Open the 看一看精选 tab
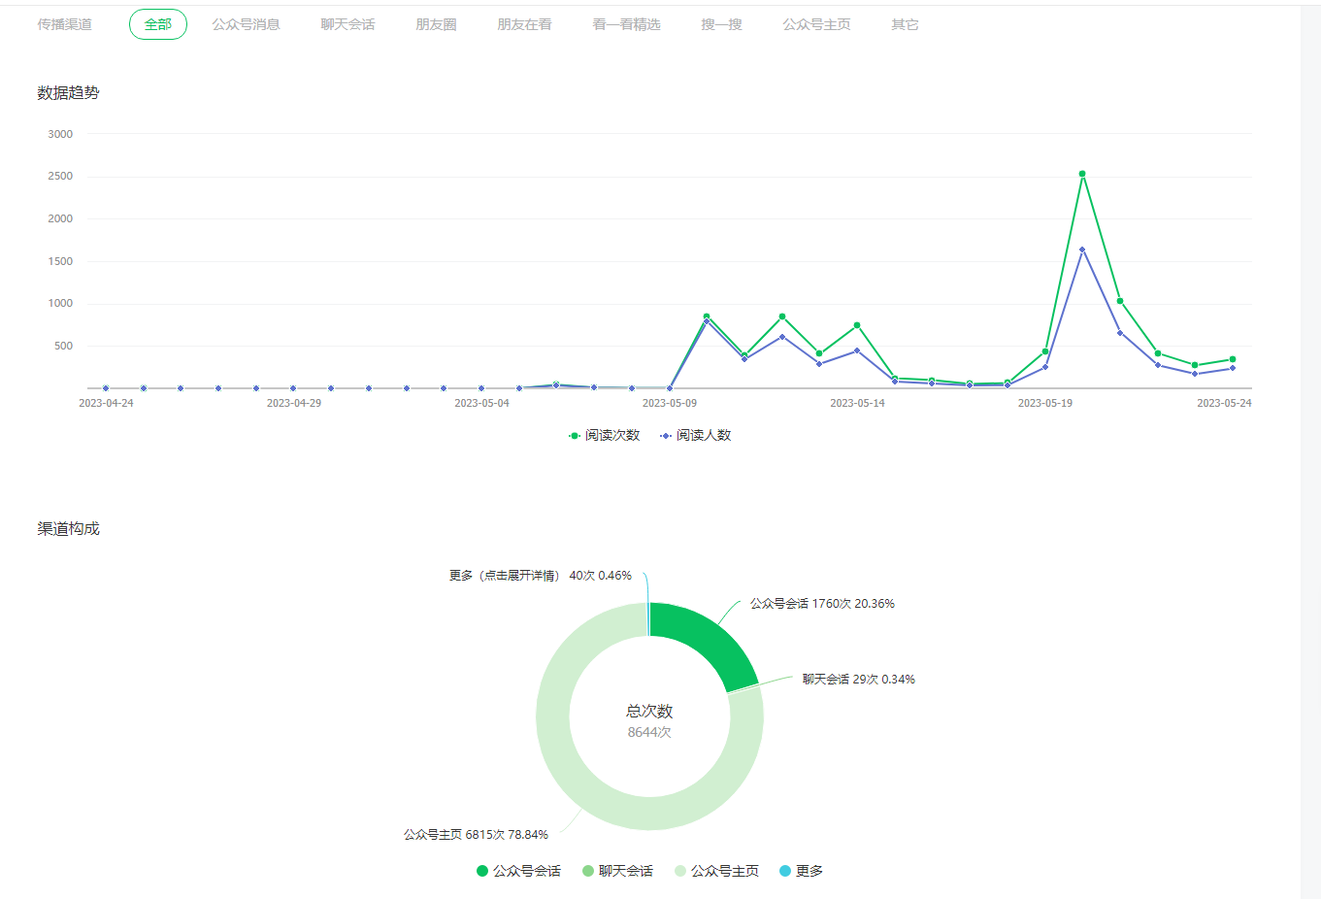1321x899 pixels. [626, 24]
